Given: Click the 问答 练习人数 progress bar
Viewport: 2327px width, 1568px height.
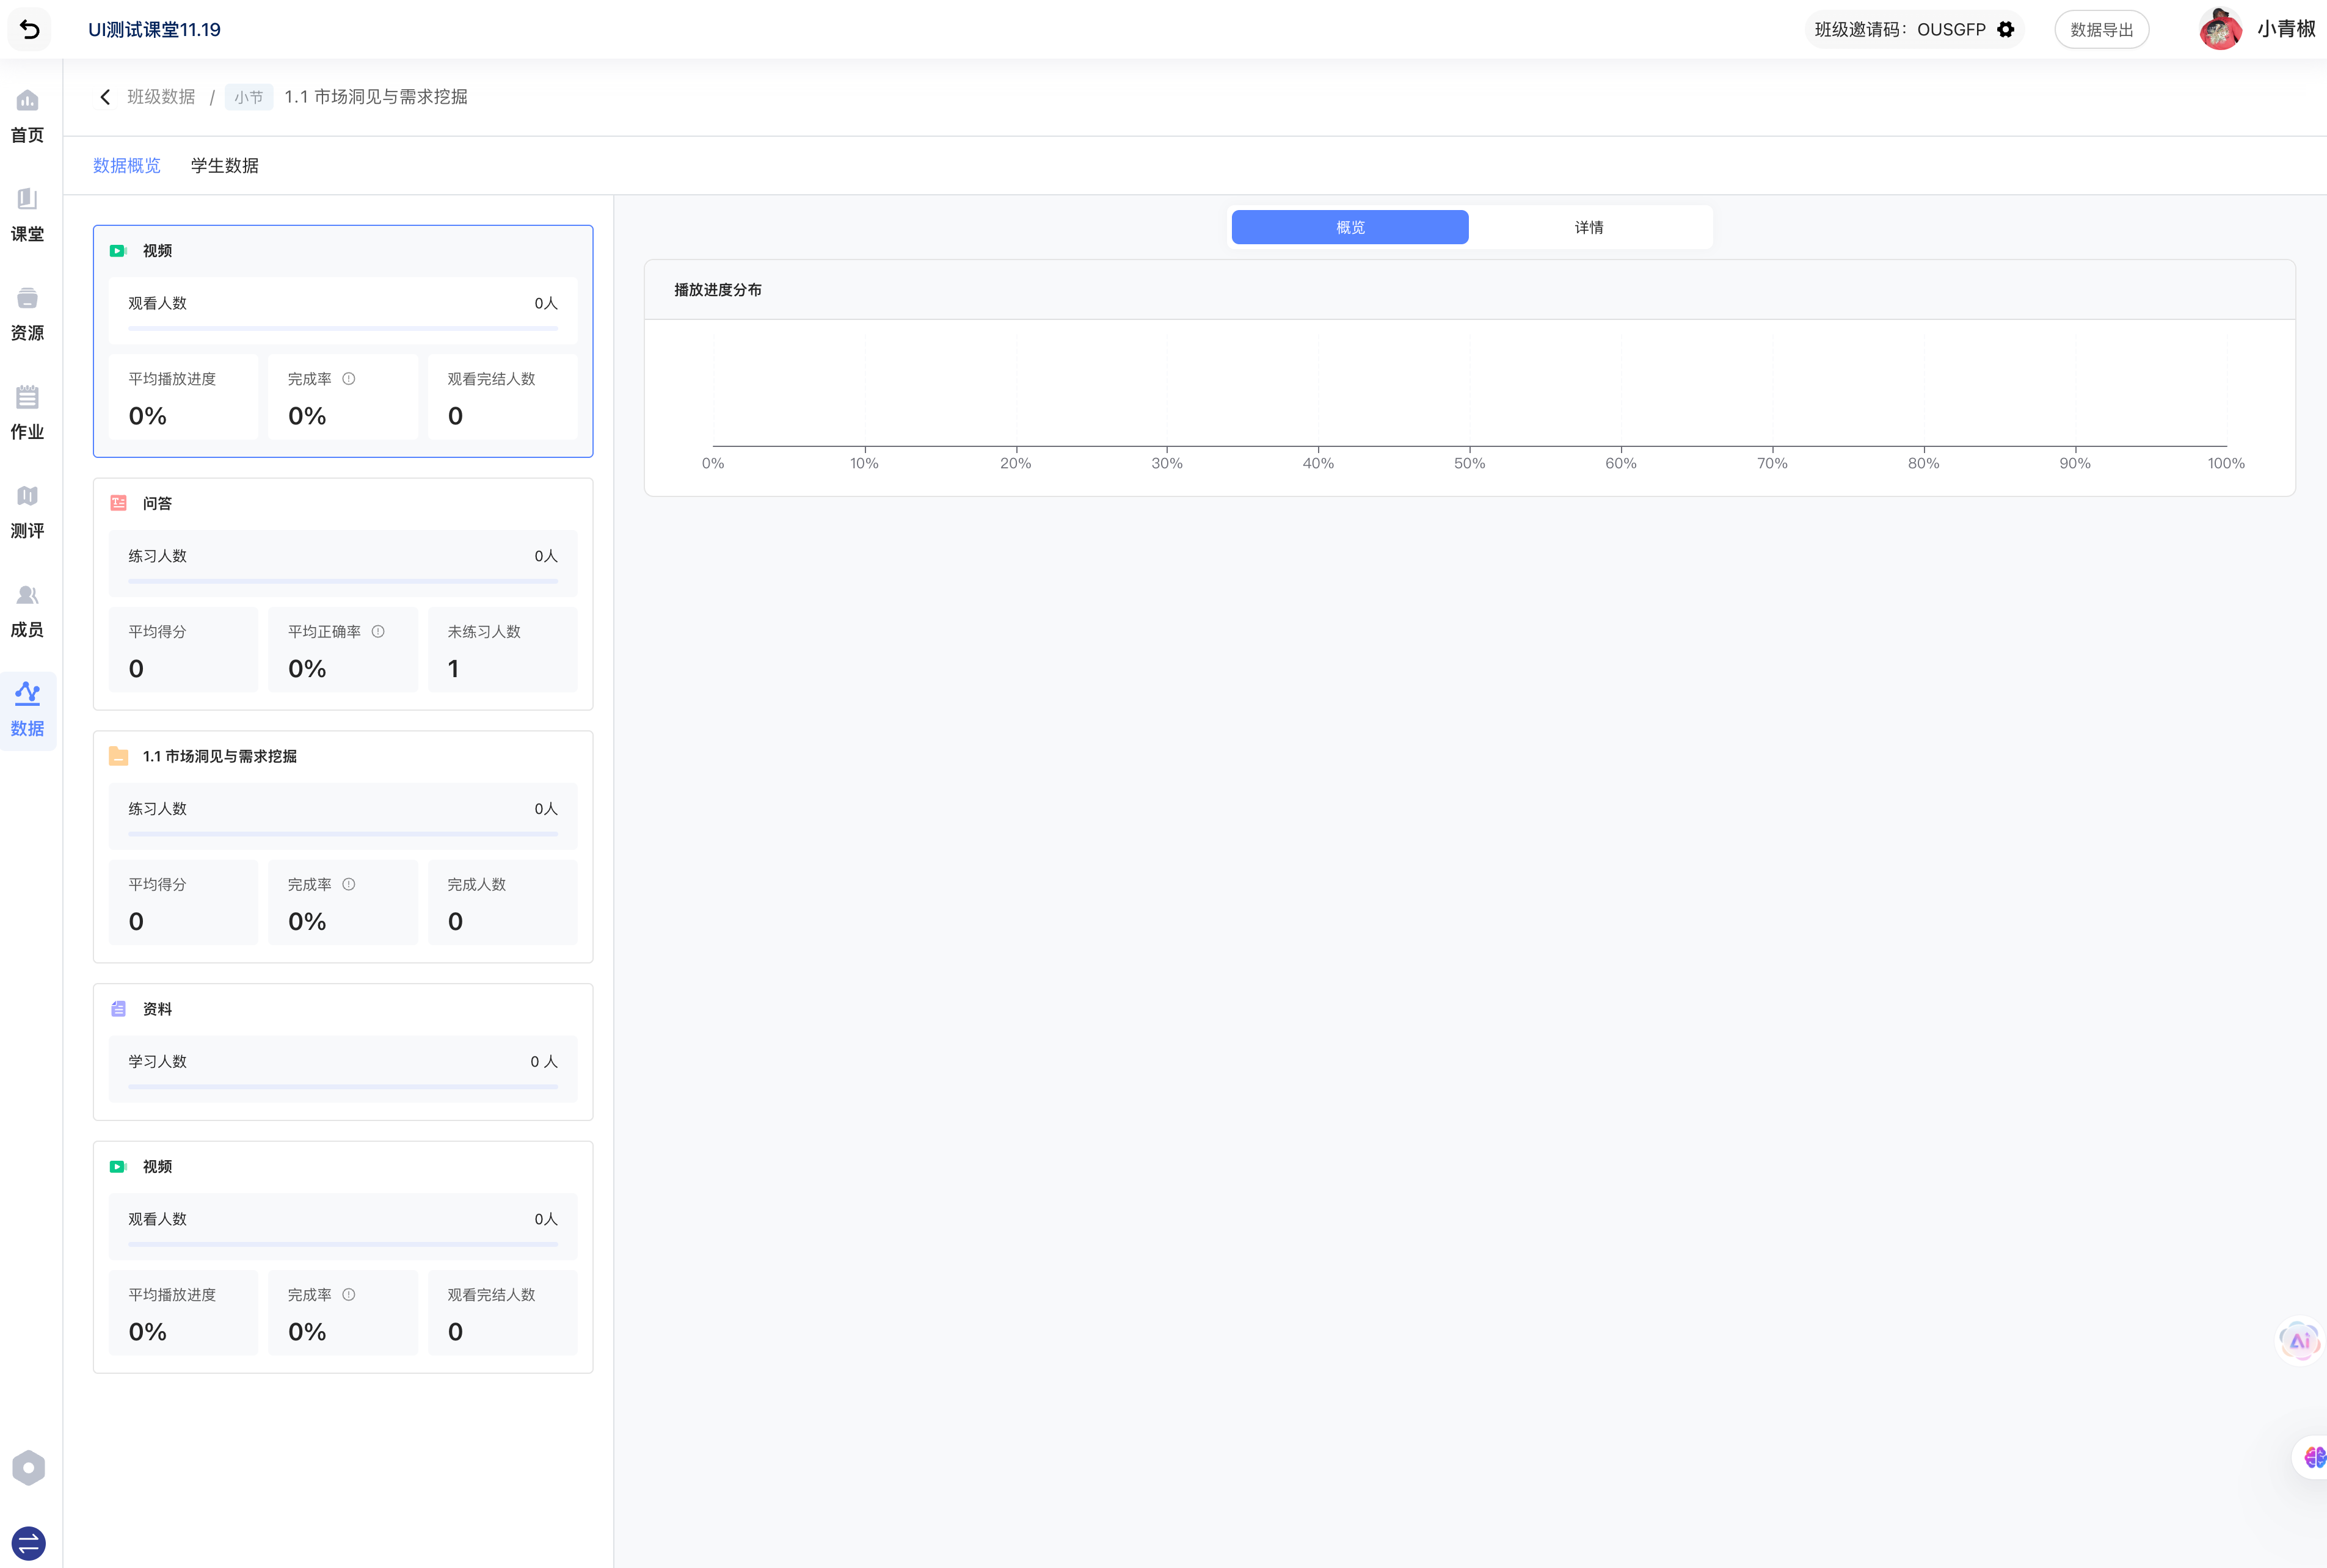Looking at the screenshot, I should [342, 581].
